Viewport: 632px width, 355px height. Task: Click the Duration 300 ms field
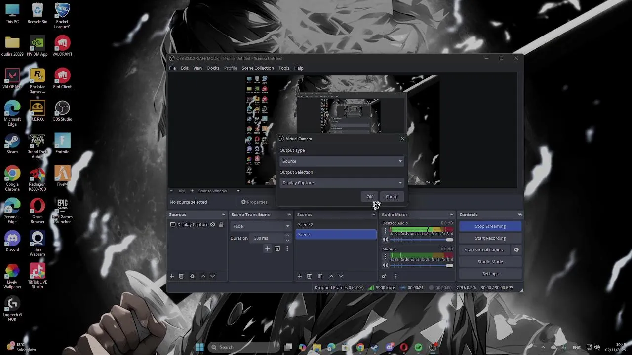pyautogui.click(x=268, y=238)
